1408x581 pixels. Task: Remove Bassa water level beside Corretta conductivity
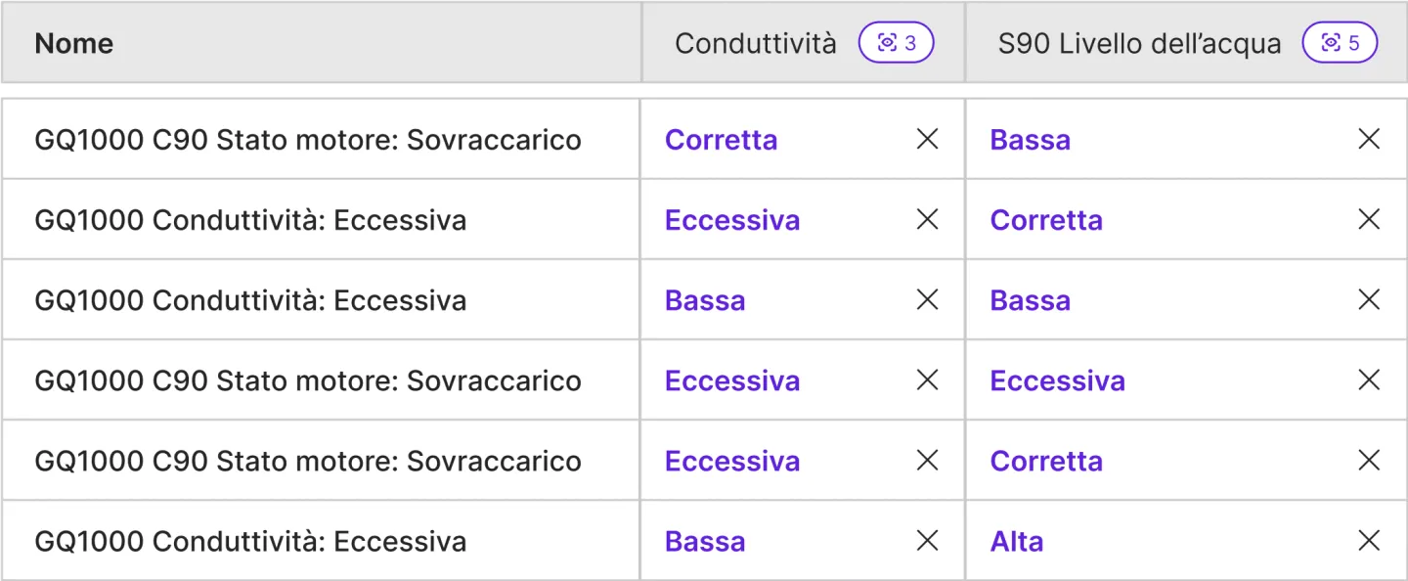1369,139
